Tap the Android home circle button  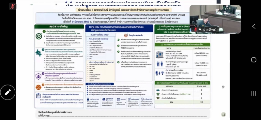point(254,60)
